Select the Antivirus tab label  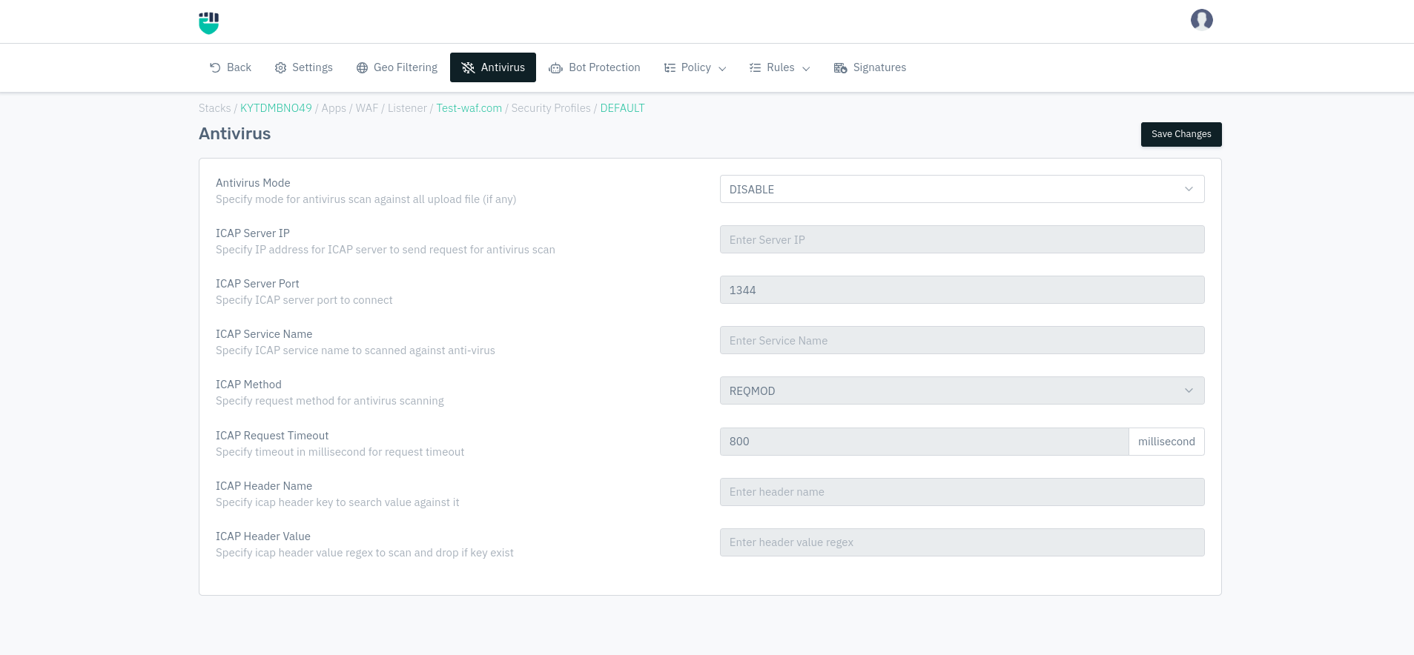[503, 67]
